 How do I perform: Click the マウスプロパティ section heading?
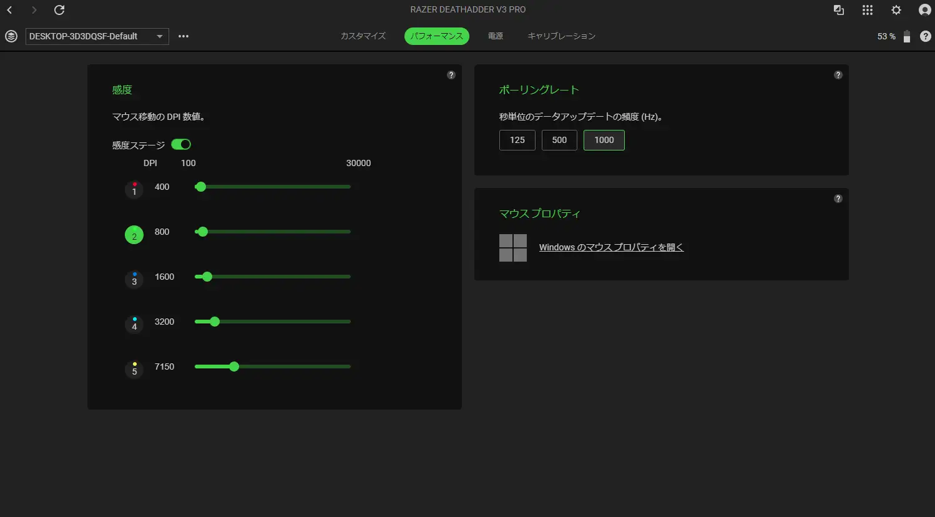click(x=540, y=214)
